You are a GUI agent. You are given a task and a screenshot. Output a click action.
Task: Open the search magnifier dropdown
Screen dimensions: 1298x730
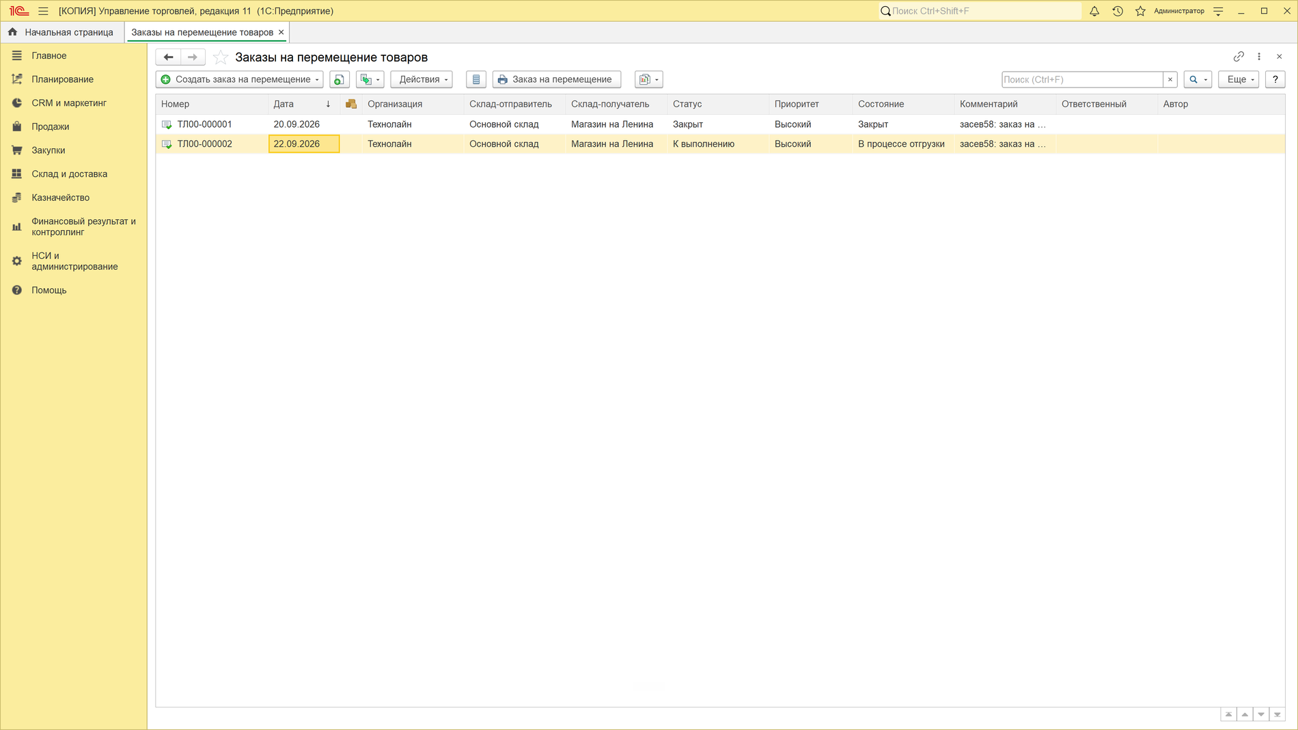[1198, 80]
